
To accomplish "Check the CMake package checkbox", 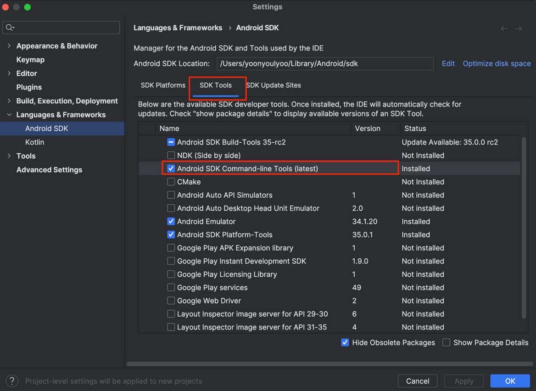I will [171, 182].
